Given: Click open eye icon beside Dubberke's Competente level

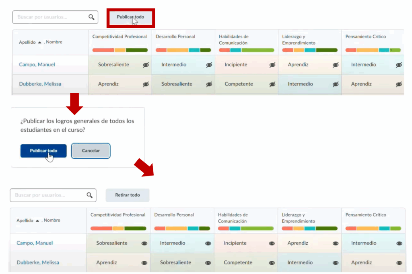Looking at the screenshot, I should click(x=272, y=263).
